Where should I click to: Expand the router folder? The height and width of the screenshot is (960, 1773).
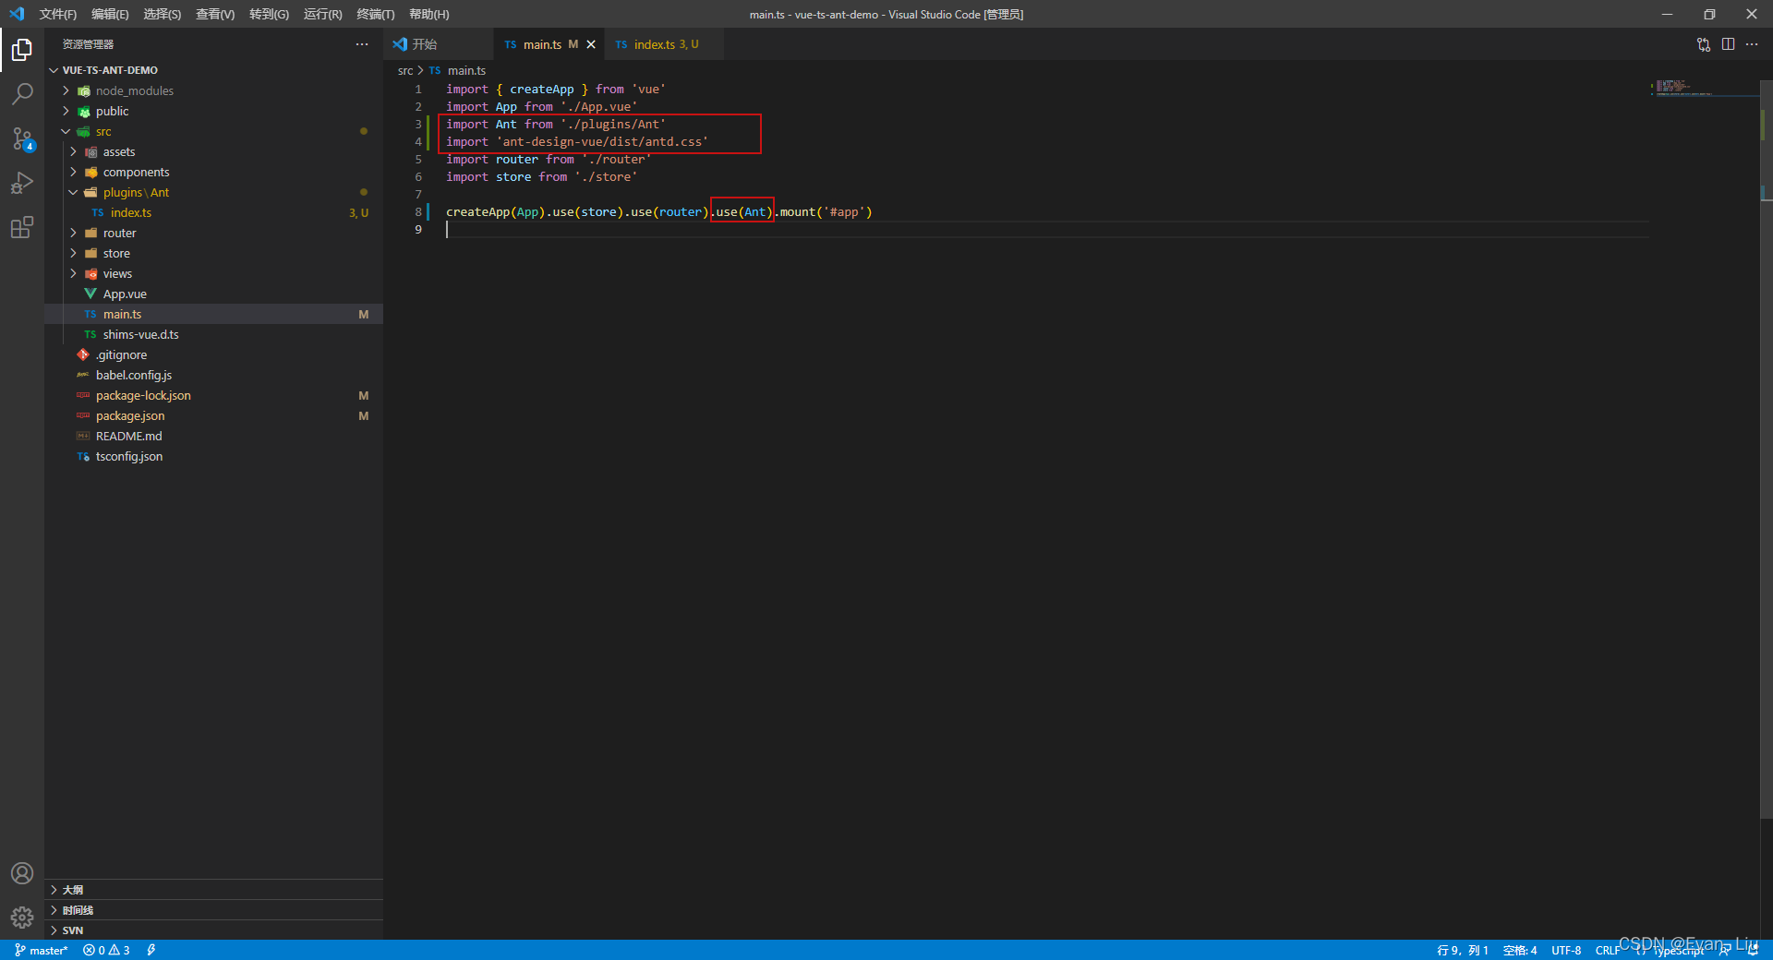pyautogui.click(x=73, y=233)
